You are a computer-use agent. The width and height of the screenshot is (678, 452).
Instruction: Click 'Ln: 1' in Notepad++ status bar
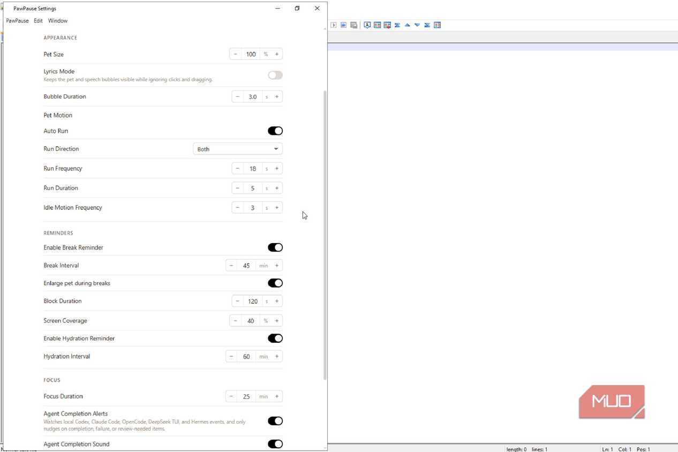(607, 449)
